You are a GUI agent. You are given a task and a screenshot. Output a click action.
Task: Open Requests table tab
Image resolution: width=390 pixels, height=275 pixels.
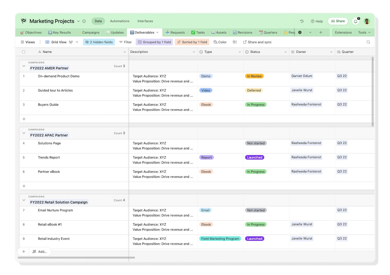(x=175, y=33)
